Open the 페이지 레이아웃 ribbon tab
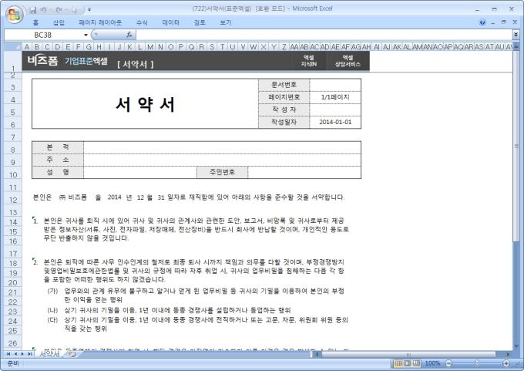Screen dimensions: 524x371 (x=100, y=22)
